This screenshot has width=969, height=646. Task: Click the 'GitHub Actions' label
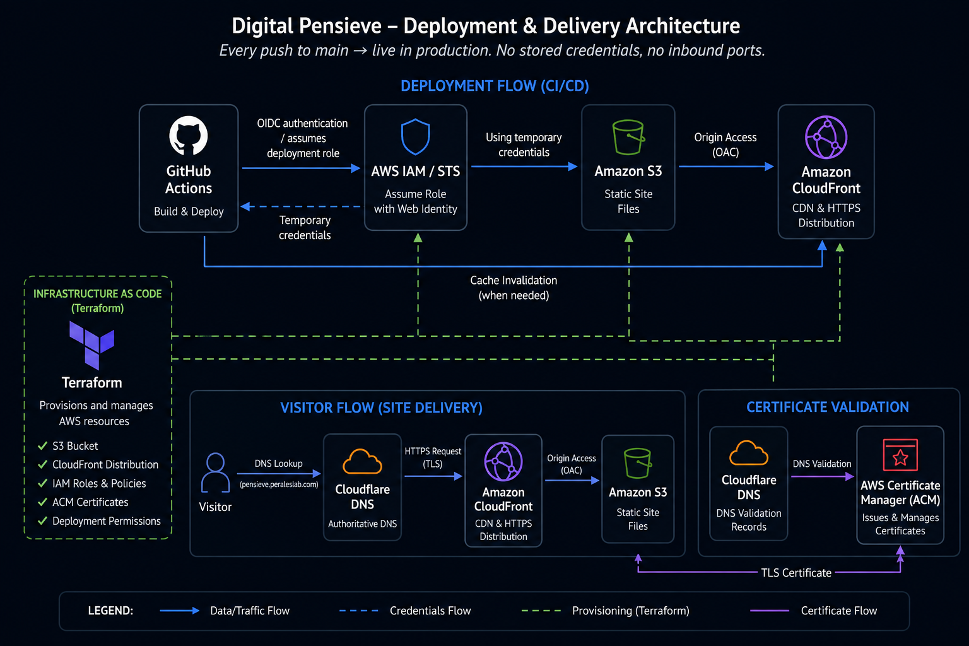[189, 180]
